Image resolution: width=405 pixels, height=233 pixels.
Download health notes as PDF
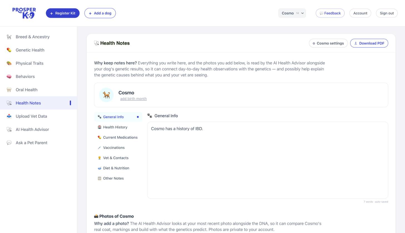click(x=369, y=43)
